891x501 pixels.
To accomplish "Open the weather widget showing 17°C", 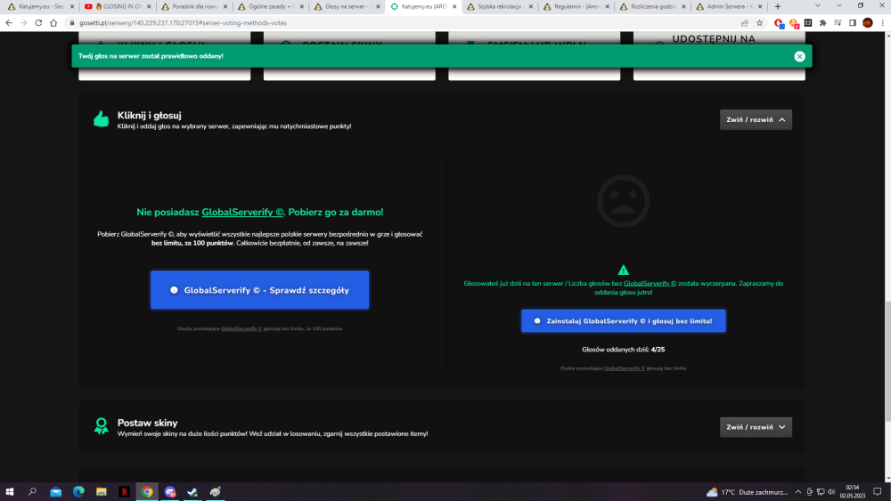I will (747, 492).
